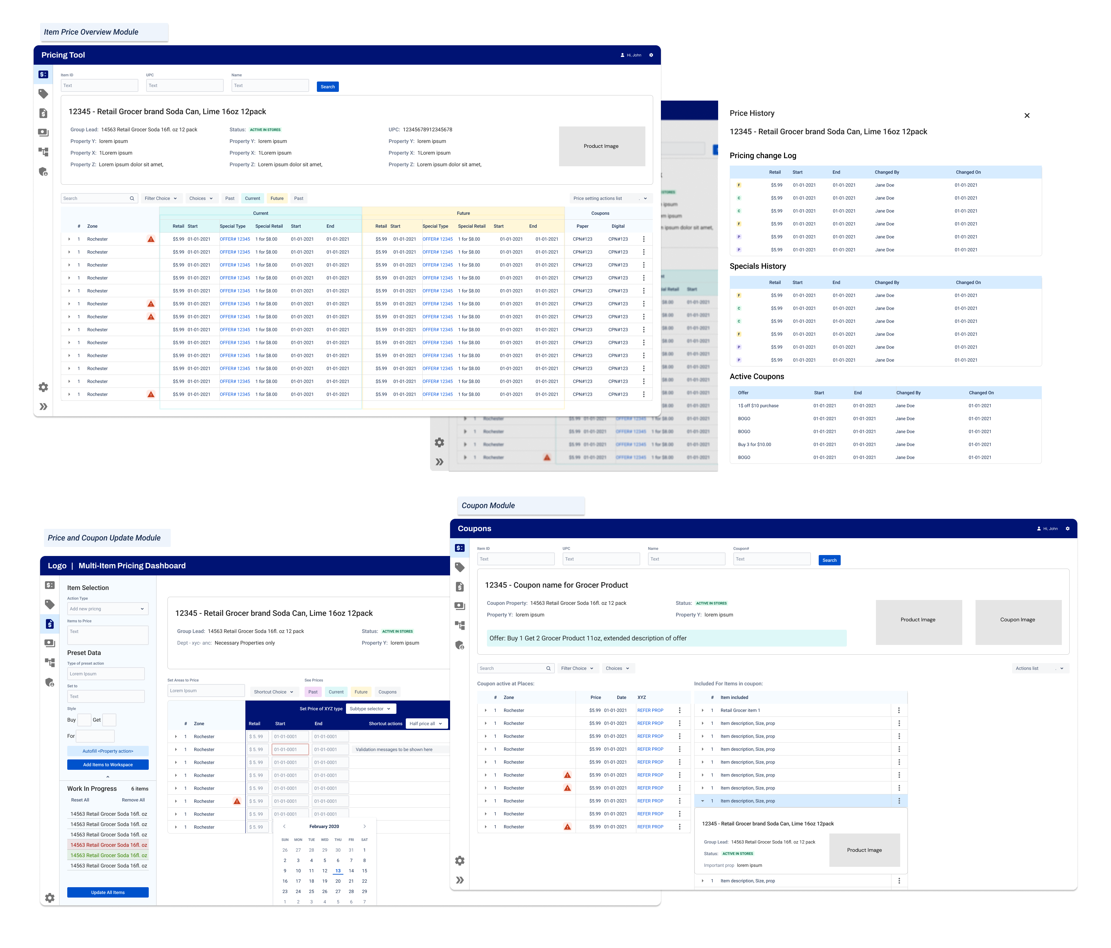Click the Item ID field in Pricing Tool

(x=99, y=85)
